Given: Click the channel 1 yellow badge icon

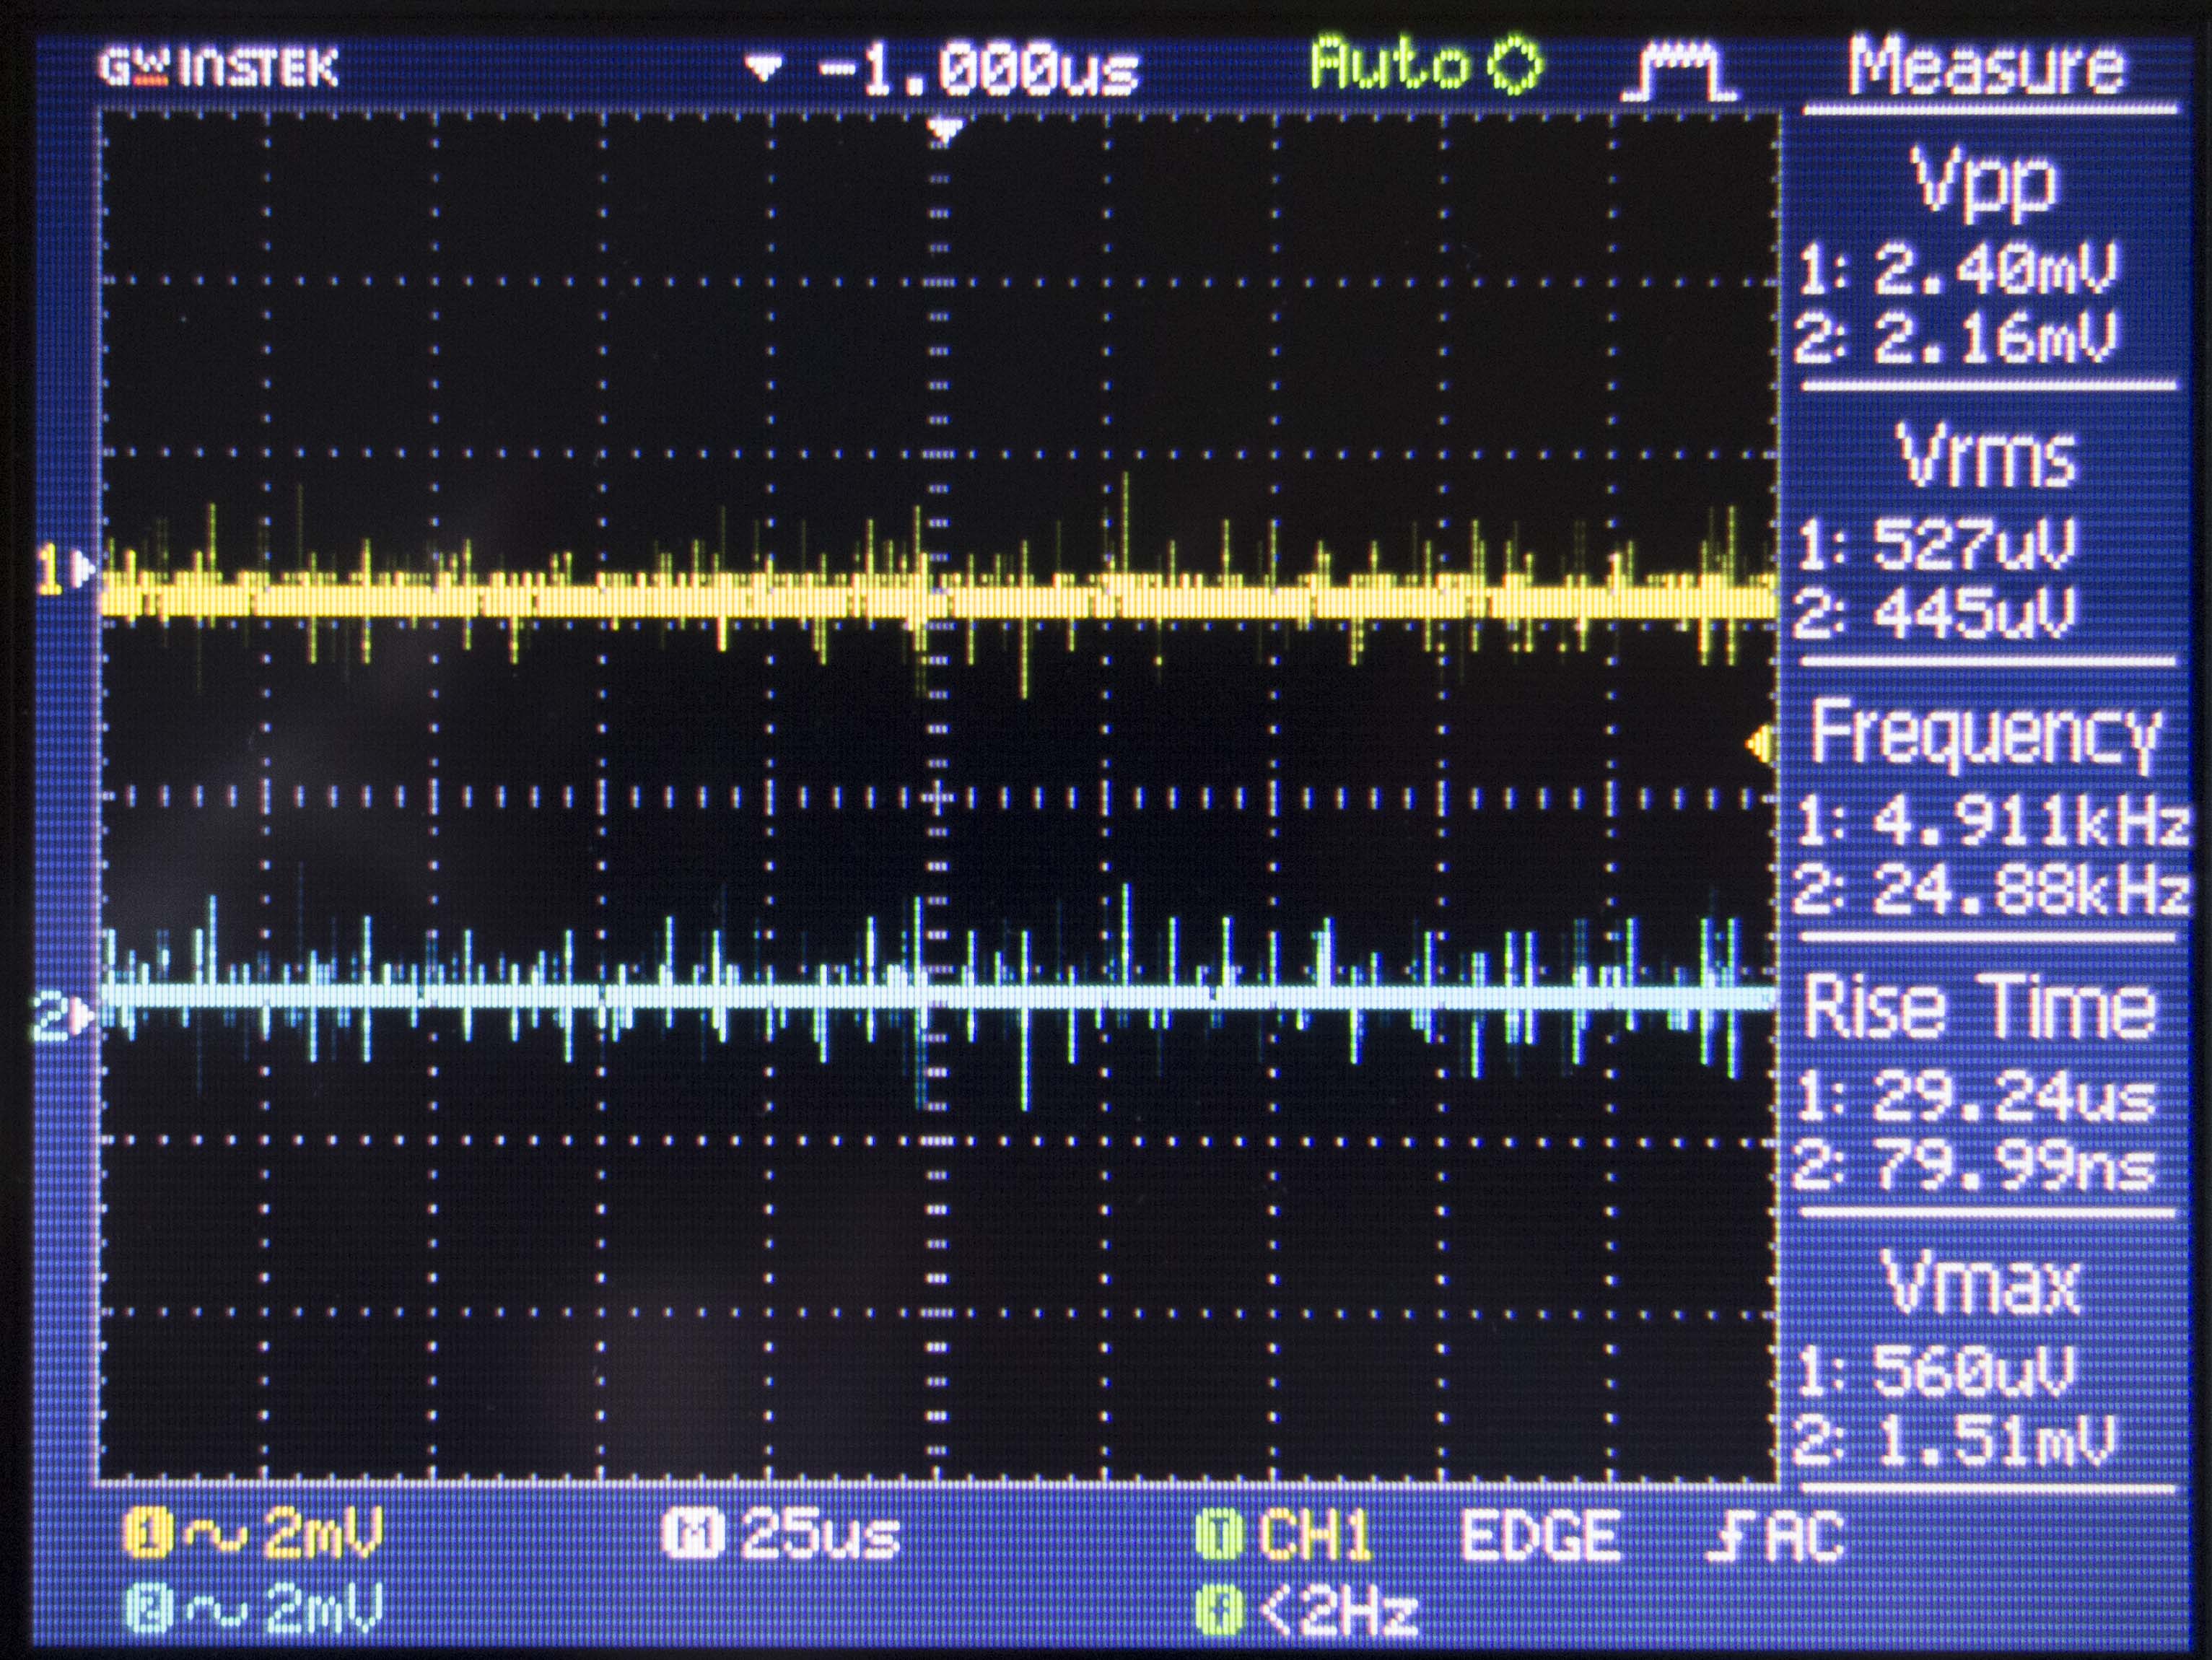Looking at the screenshot, I should tap(149, 1535).
